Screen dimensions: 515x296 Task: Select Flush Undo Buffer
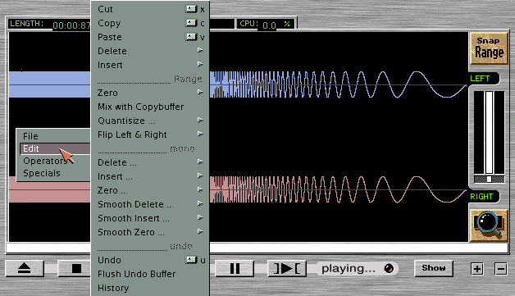point(137,274)
